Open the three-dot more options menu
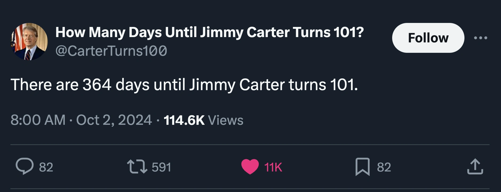This screenshot has height=192, width=501. tap(480, 38)
